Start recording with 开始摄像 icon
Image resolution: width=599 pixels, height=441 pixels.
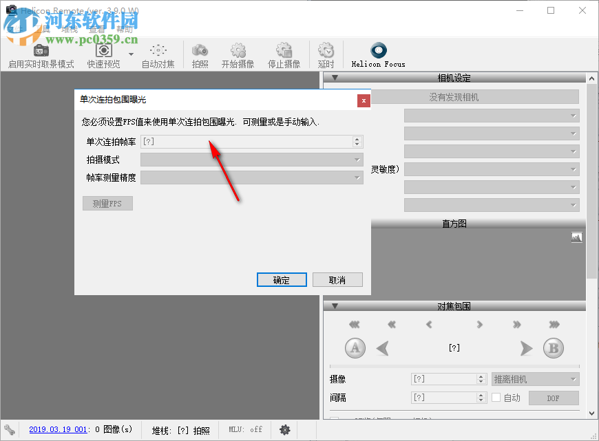pos(238,50)
